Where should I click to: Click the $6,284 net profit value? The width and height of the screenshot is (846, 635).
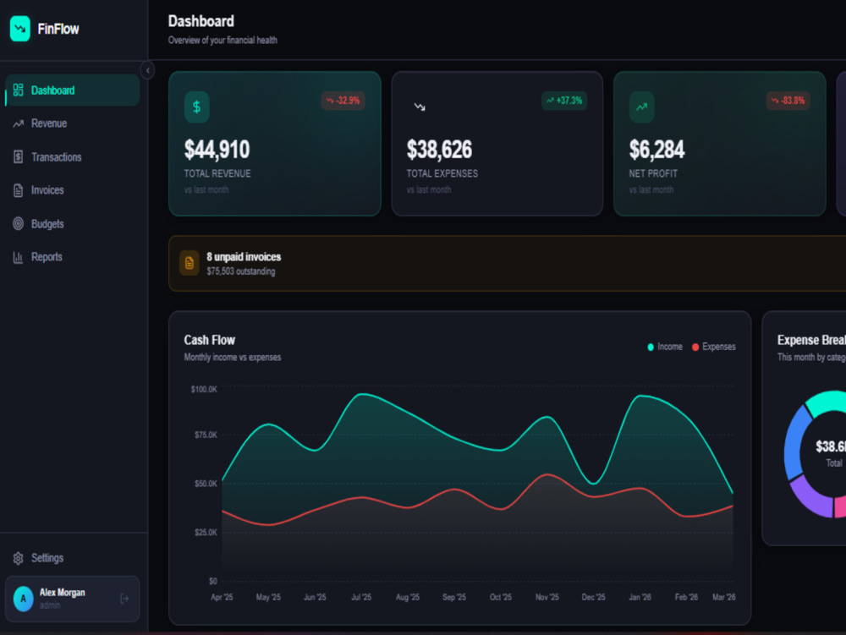coord(656,150)
